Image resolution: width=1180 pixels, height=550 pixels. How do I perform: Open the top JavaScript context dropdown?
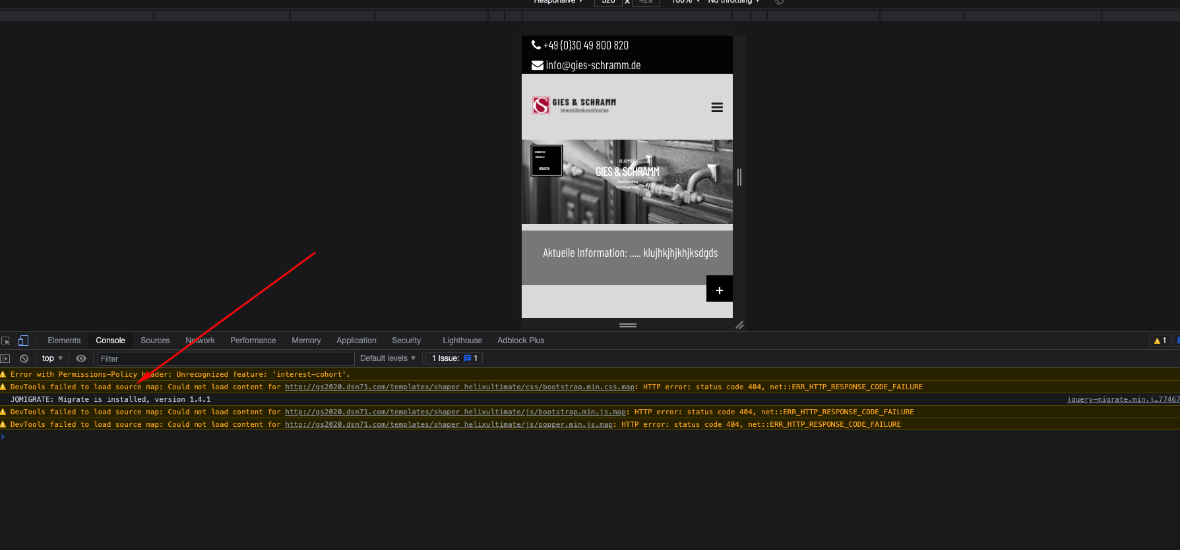coord(52,358)
